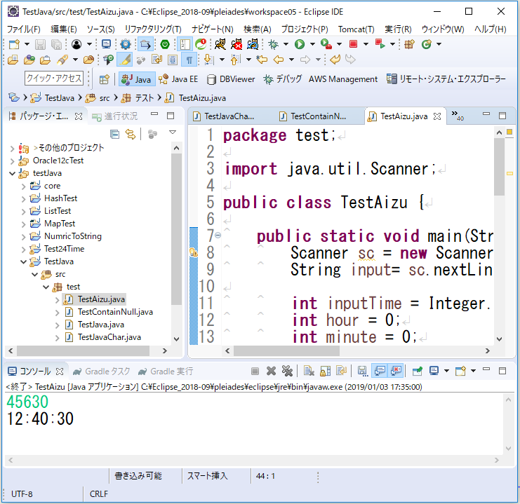This screenshot has width=520, height=504.
Task: Click Remove Launch X icon in console
Action: pos(272,371)
